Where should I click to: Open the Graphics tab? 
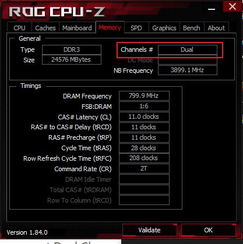point(164,28)
